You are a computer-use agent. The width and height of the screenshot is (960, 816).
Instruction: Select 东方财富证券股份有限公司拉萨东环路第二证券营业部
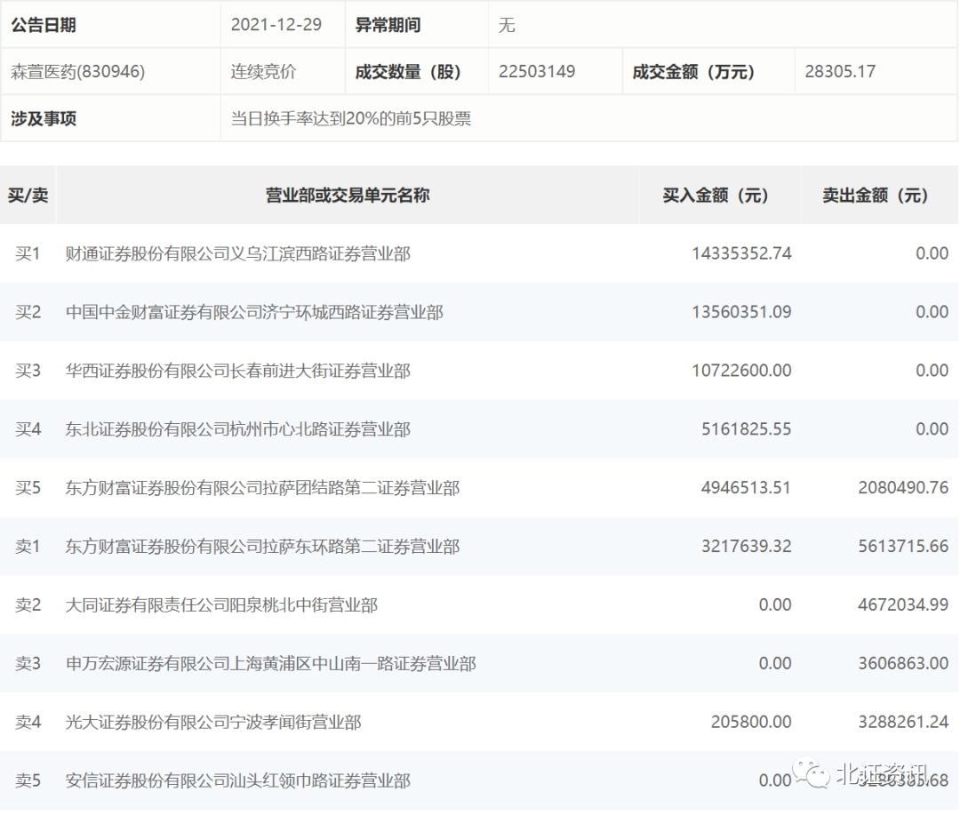262,546
